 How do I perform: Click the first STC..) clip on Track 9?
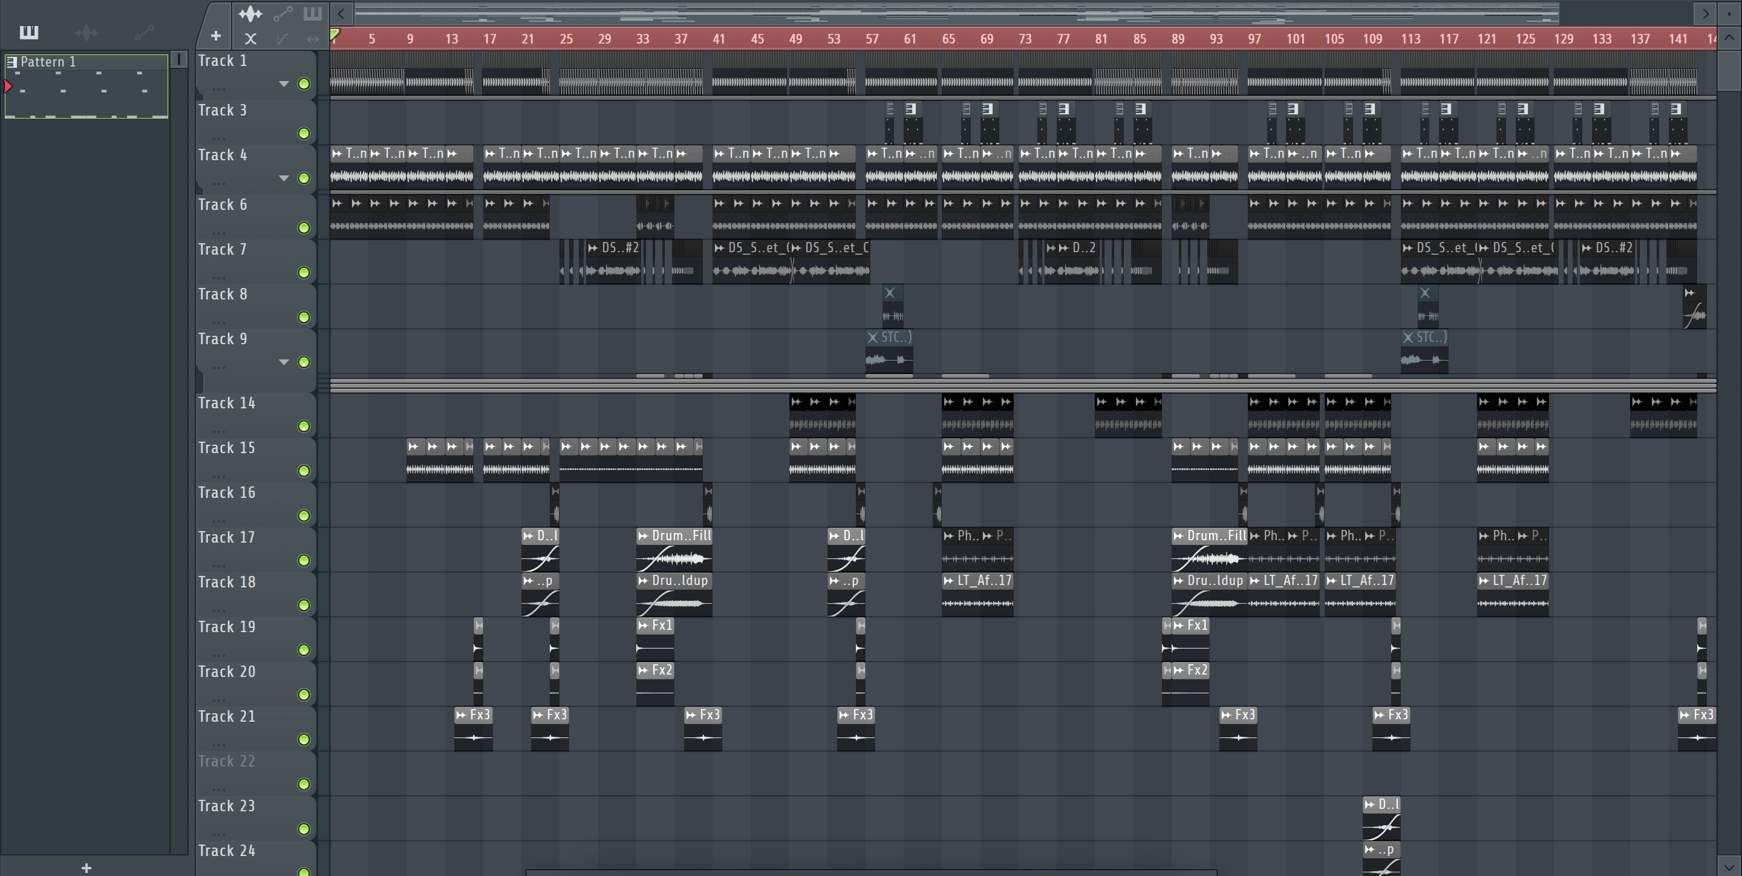889,351
